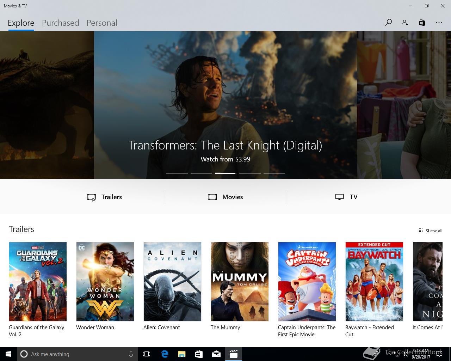
Task: Switch to the Explore tab
Action: (21, 23)
